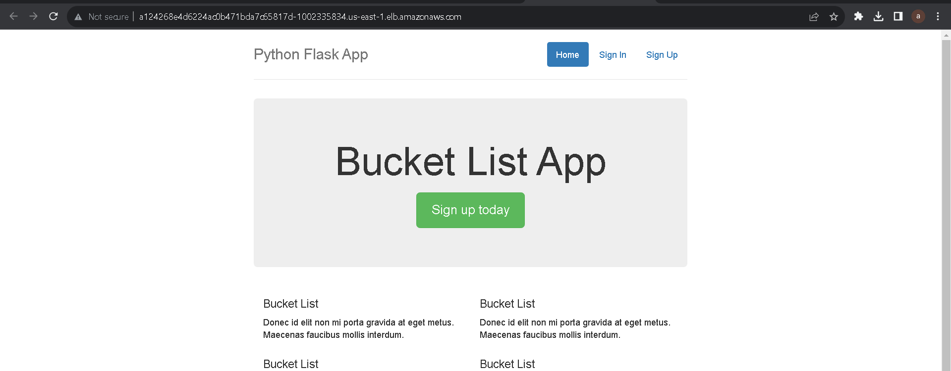Open the Sign Up page
The height and width of the screenshot is (371, 951).
click(662, 55)
